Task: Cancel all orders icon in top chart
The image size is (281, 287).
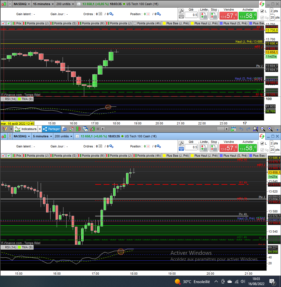Action: click(100, 14)
